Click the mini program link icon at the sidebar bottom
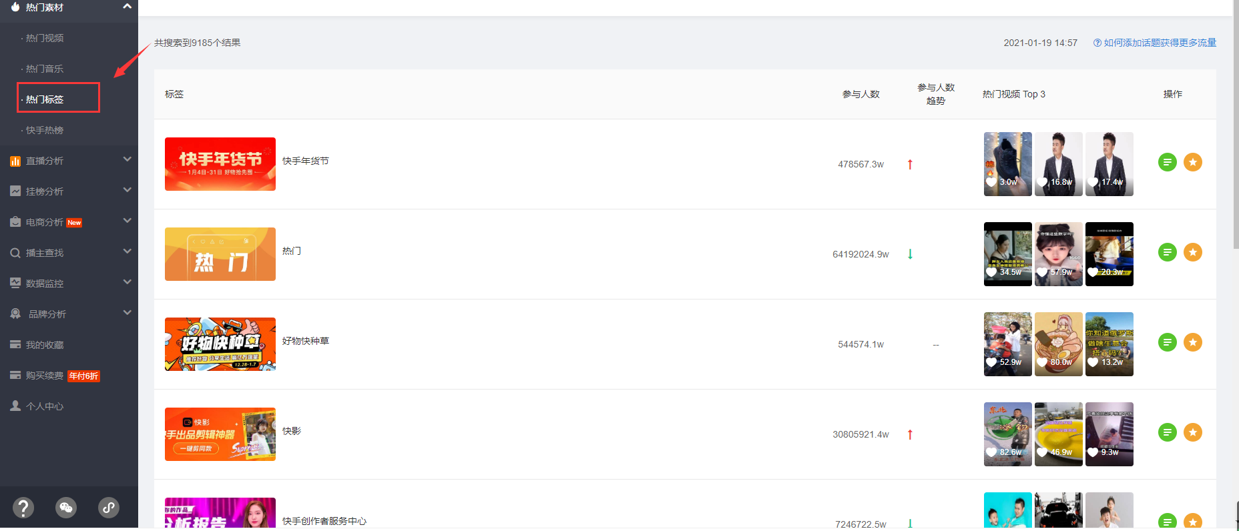Screen dimensions: 1239x531 pos(109,508)
